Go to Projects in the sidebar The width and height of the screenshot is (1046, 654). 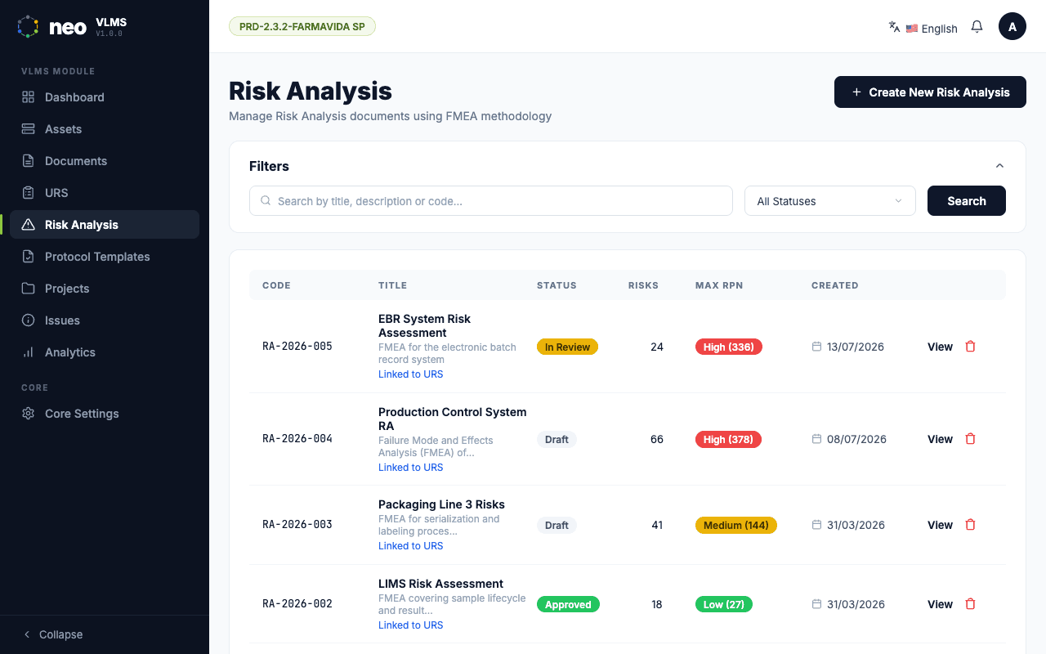click(105, 289)
